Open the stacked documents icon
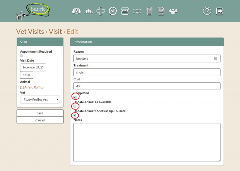The width and height of the screenshot is (240, 171). [149, 11]
